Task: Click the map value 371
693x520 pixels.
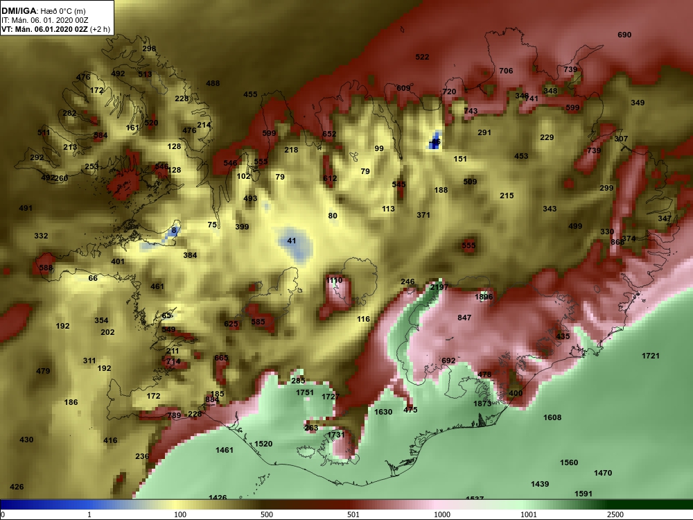Action: [423, 215]
